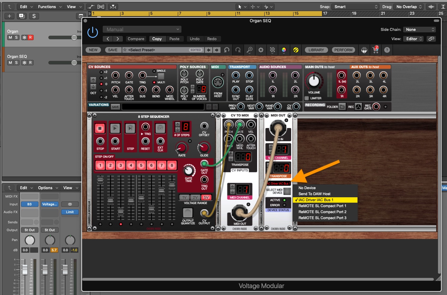Click Voltage Modular redo curved arrow
This screenshot has width=447, height=295.
(238, 50)
